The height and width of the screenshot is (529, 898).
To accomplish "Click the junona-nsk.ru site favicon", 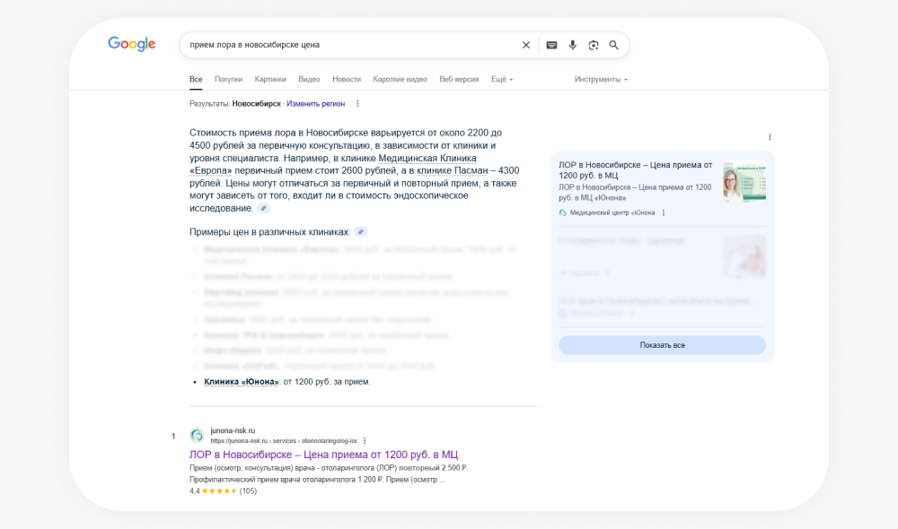I will click(197, 435).
